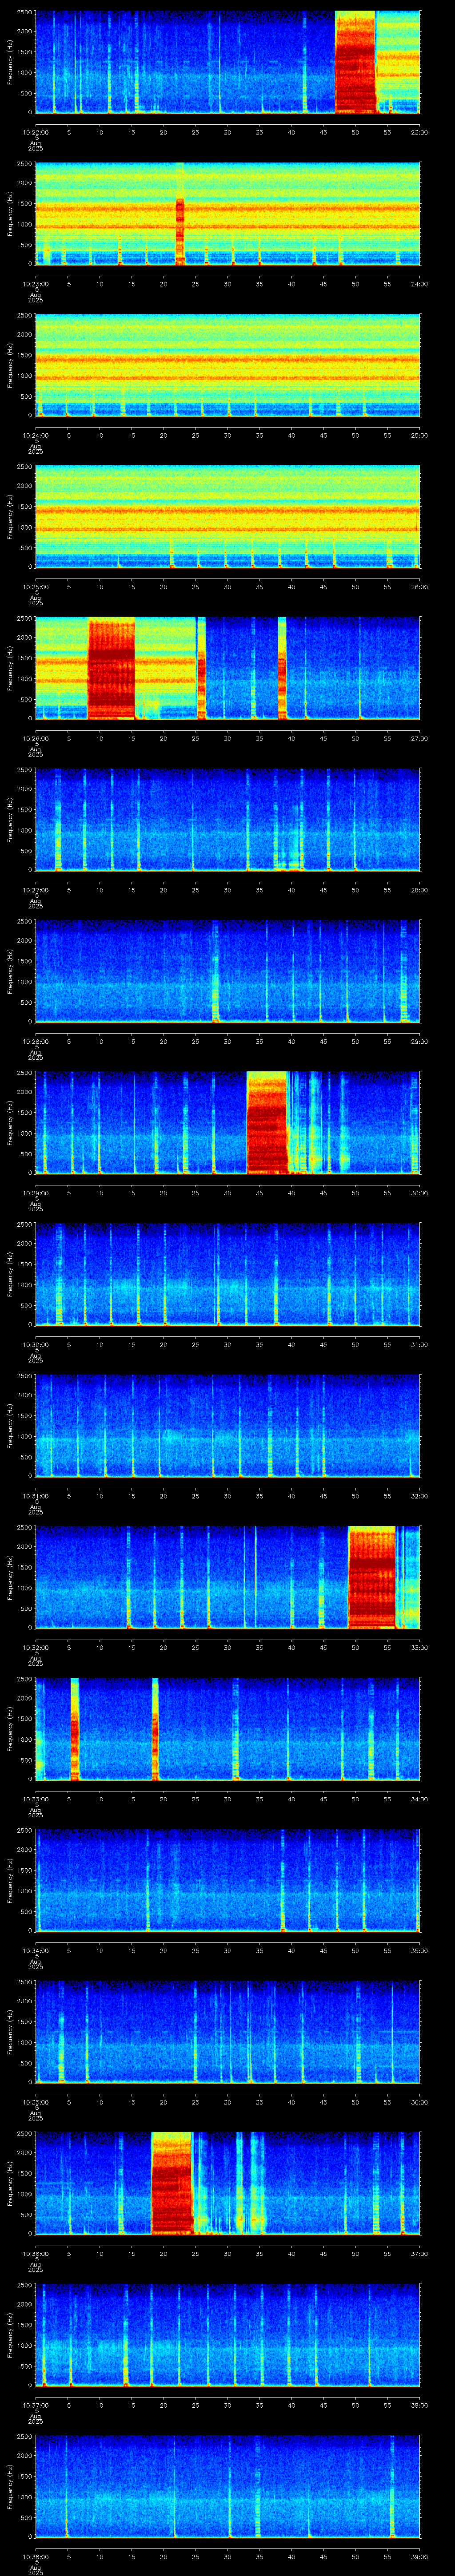Click the 10:27:00 start time label
This screenshot has width=455, height=2576.
[35, 890]
